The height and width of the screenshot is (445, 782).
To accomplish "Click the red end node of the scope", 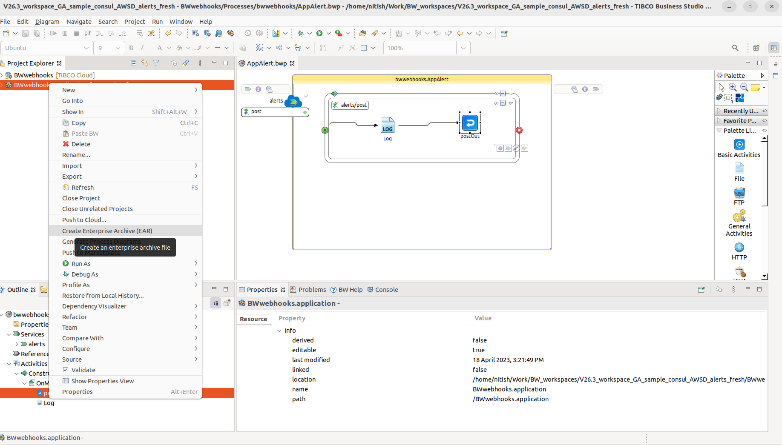I will coord(519,130).
